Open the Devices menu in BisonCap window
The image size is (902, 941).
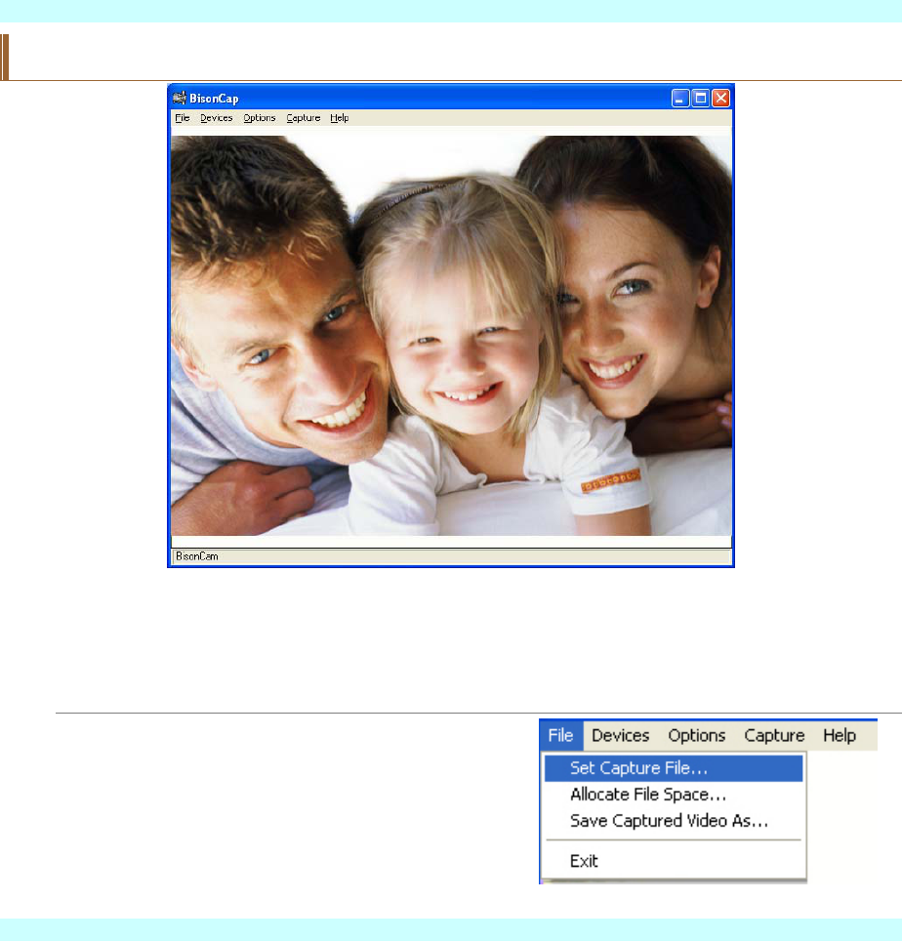pyautogui.click(x=216, y=118)
